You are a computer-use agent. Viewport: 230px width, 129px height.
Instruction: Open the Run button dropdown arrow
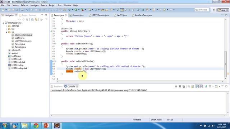click(79, 10)
